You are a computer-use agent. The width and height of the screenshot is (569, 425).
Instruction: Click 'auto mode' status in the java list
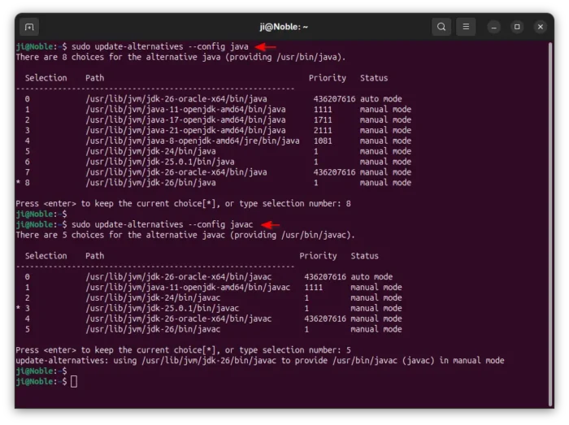(381, 99)
